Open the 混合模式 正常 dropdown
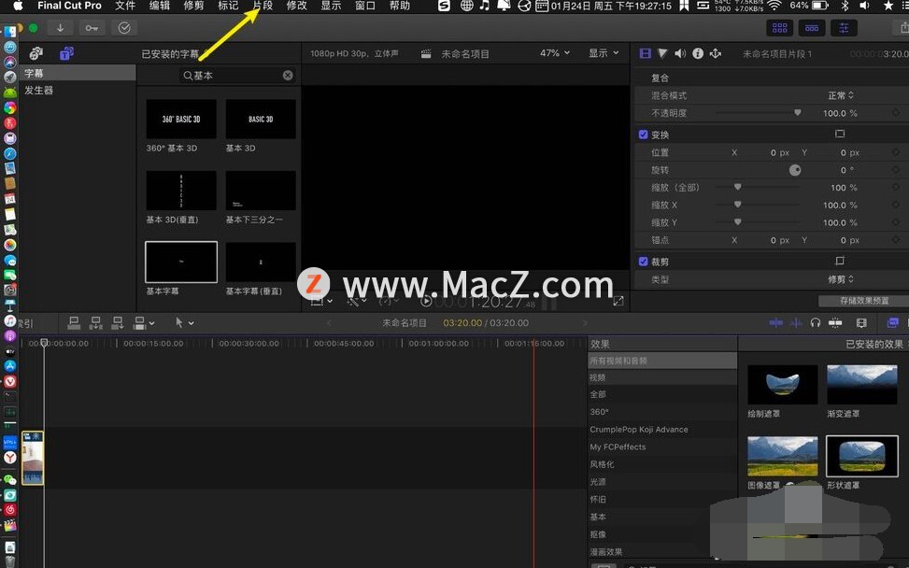 [x=841, y=95]
